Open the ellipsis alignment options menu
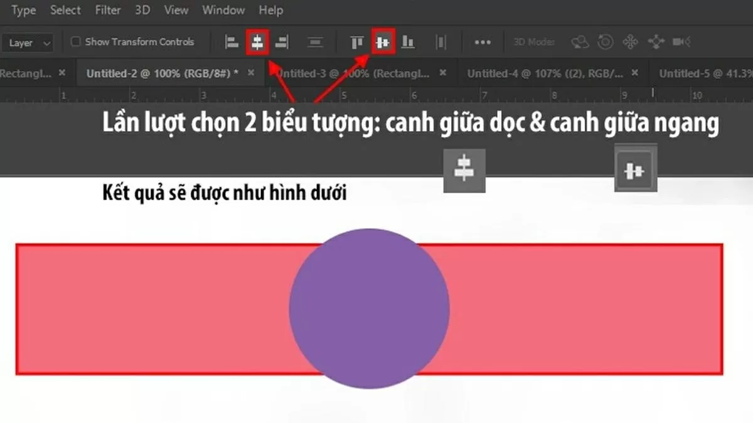Screen dimensions: 753x423 pos(482,43)
